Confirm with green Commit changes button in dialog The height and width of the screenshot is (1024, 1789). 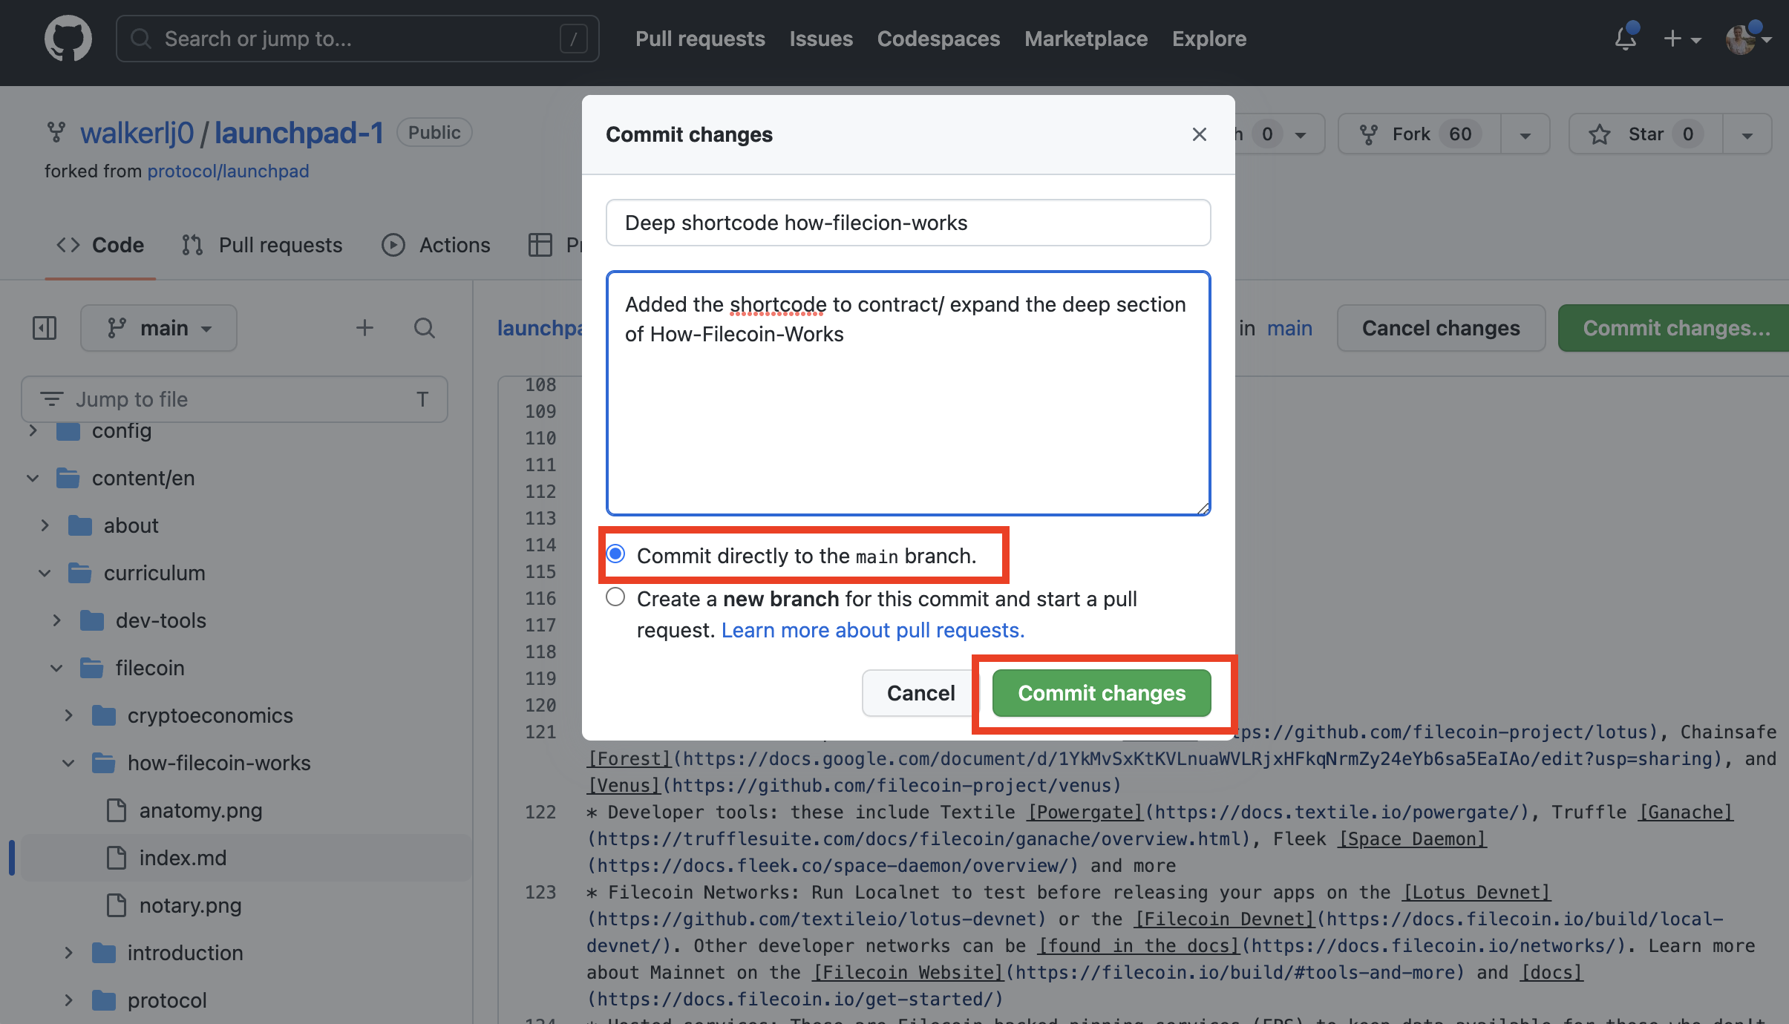1102,693
